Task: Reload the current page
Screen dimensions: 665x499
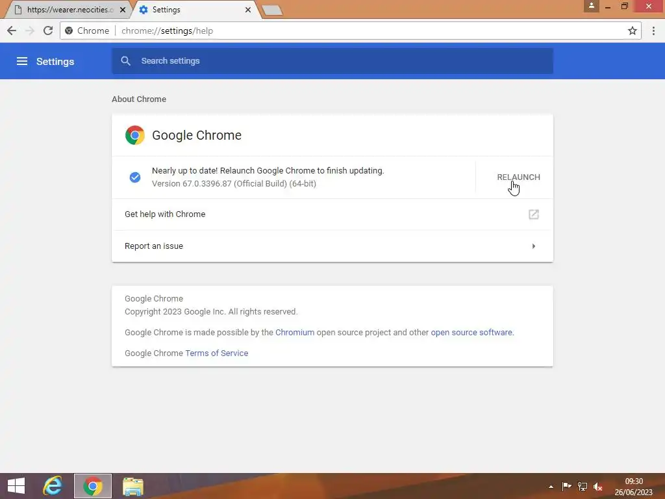Action: (x=48, y=31)
